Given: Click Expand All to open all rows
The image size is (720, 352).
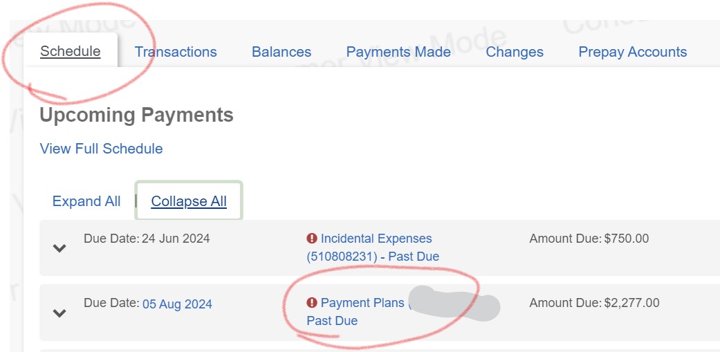Looking at the screenshot, I should pos(86,201).
